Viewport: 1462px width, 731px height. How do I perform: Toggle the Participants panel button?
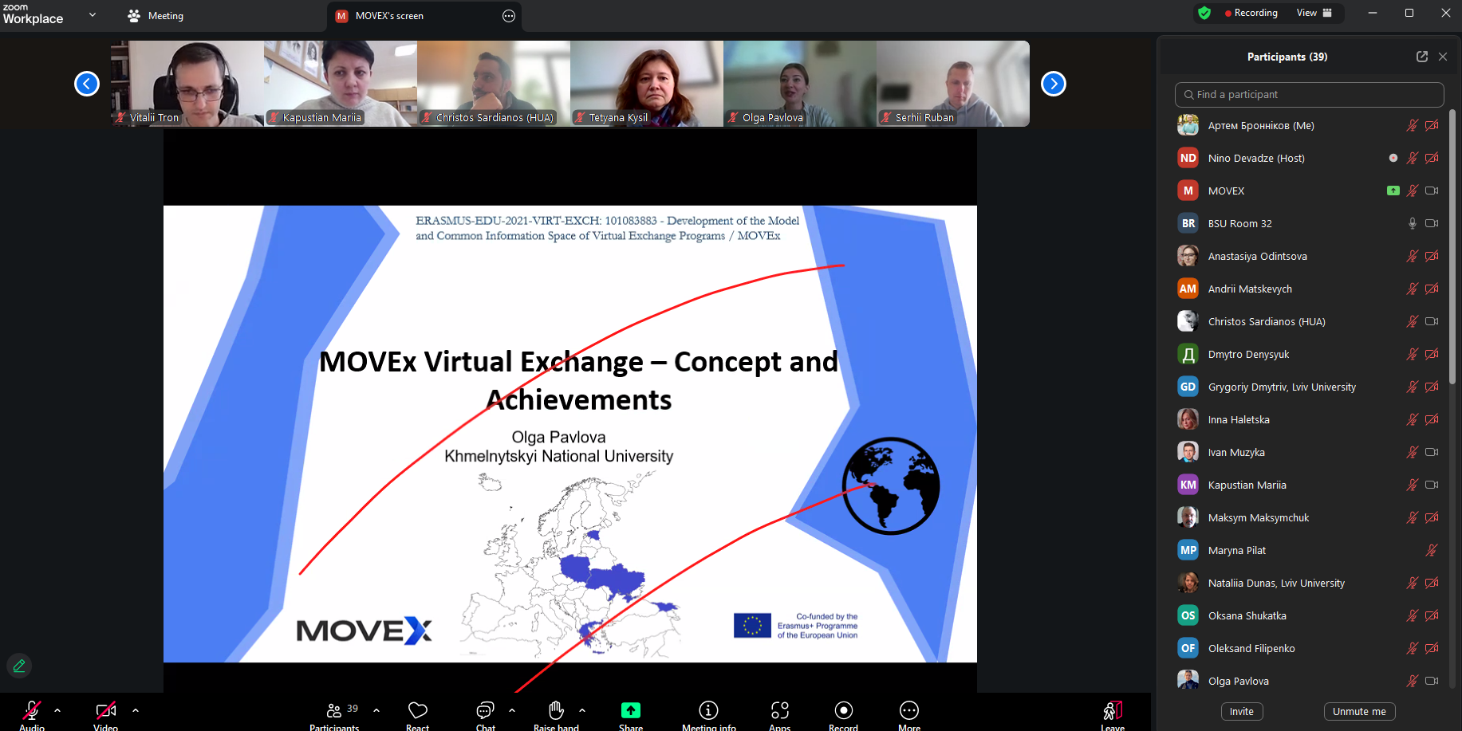[334, 710]
